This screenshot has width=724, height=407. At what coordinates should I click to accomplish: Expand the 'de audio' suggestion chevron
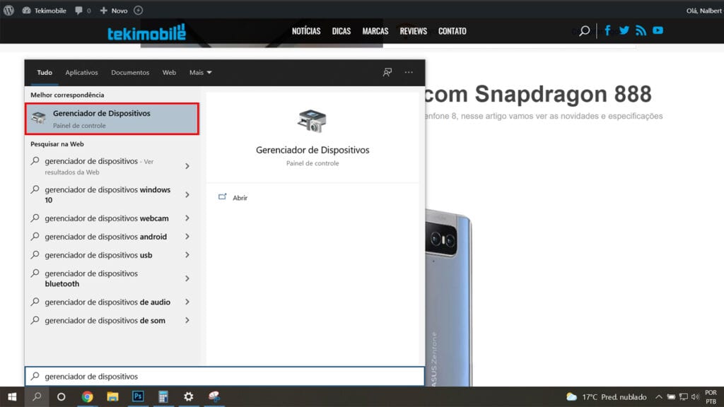[187, 302]
